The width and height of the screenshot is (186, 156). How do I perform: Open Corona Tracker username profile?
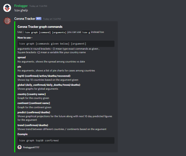(24, 19)
